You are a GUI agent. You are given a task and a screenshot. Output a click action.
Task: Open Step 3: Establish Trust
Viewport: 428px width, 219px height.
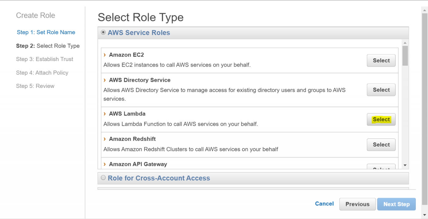(x=45, y=59)
